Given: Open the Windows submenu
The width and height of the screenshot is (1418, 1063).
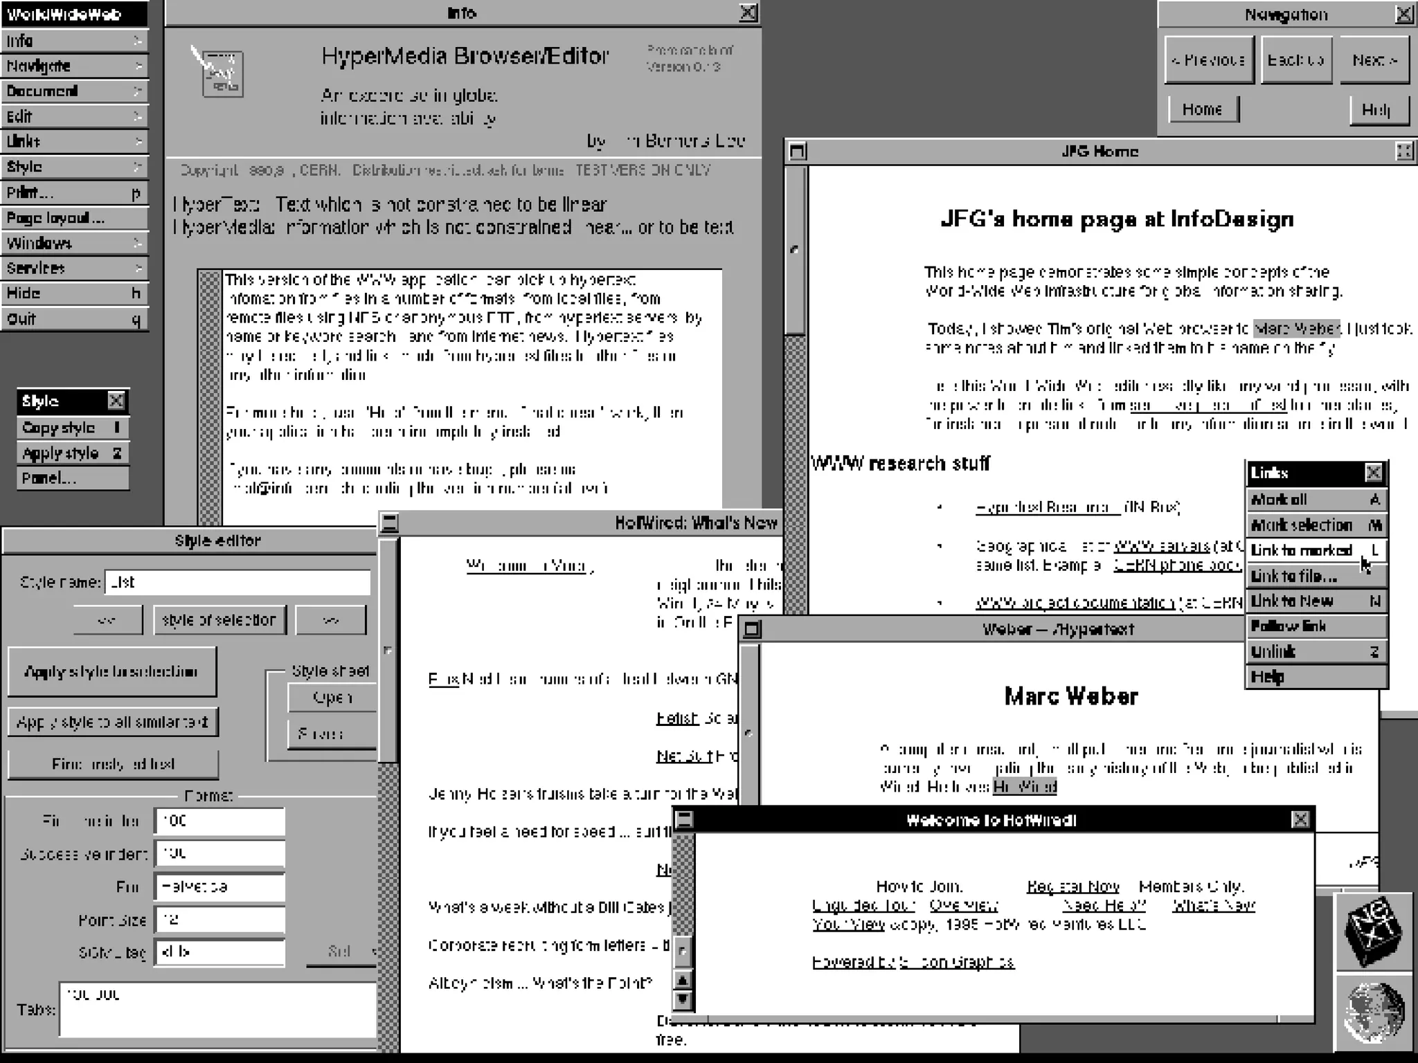Looking at the screenshot, I should coord(73,243).
